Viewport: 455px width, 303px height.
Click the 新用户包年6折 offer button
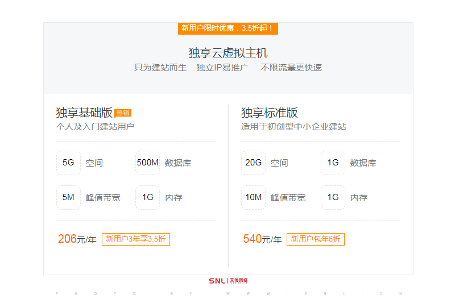(316, 239)
